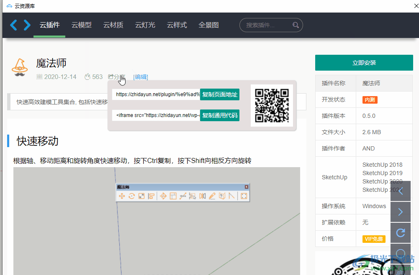Open the 云样式 tab
Viewport: 419px width, 275px height.
[x=177, y=25]
